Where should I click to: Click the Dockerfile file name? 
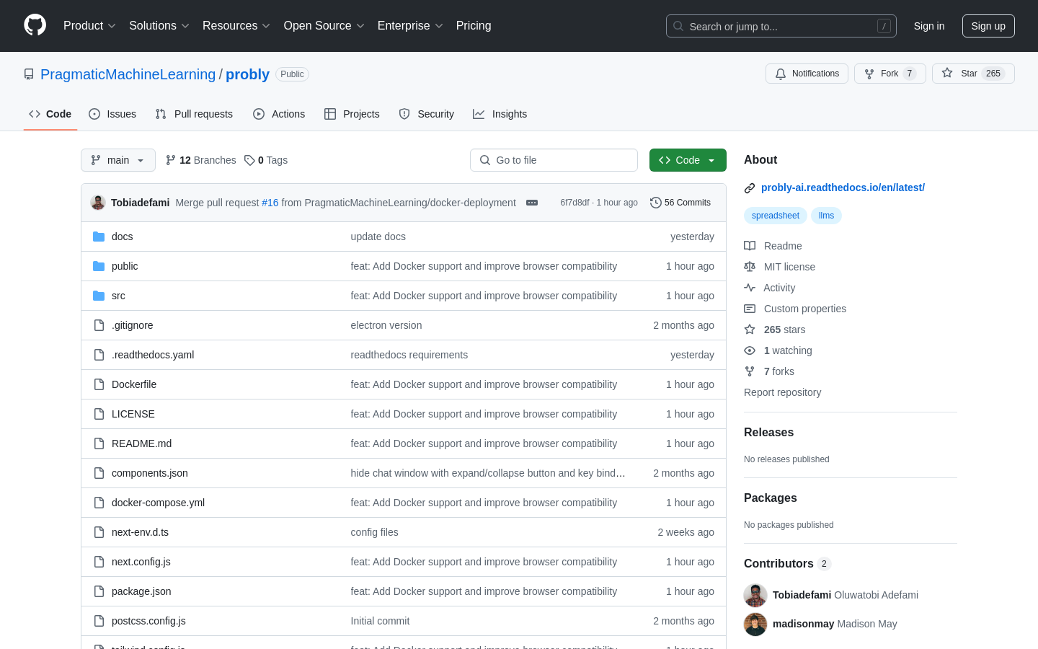tap(134, 384)
